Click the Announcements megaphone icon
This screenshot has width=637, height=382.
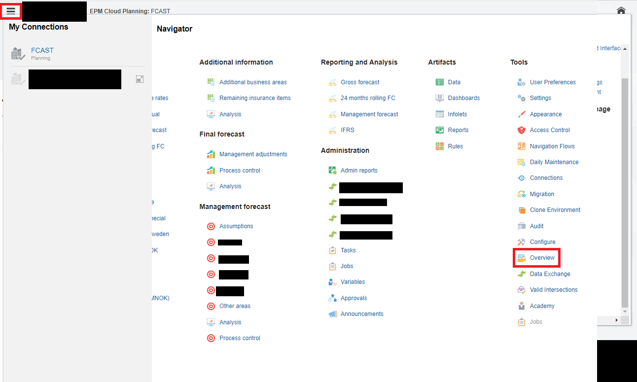tap(332, 314)
